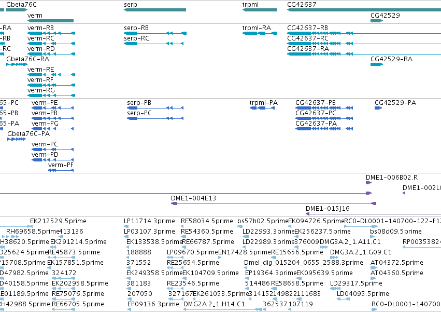The width and height of the screenshot is (441, 312).
Task: Select protein verm-PD
Action: [45, 155]
